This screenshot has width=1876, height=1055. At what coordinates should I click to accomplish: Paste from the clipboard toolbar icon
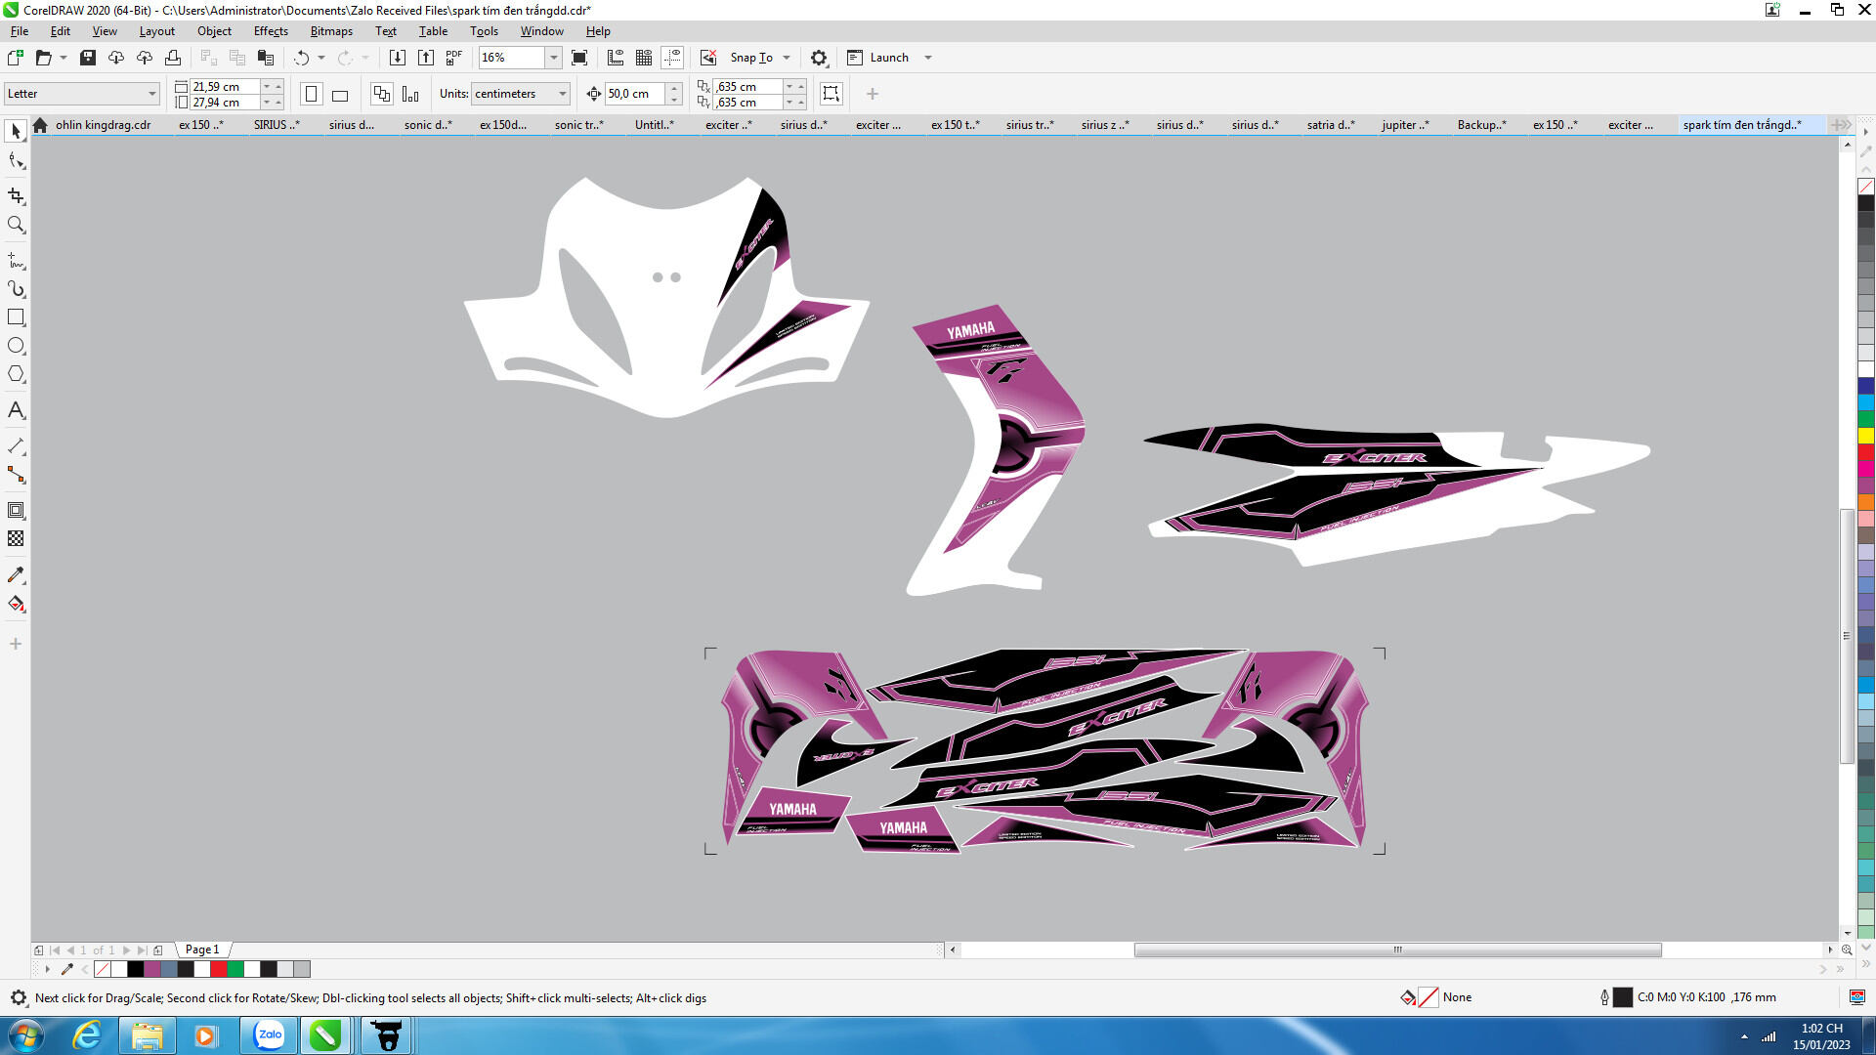pyautogui.click(x=265, y=58)
